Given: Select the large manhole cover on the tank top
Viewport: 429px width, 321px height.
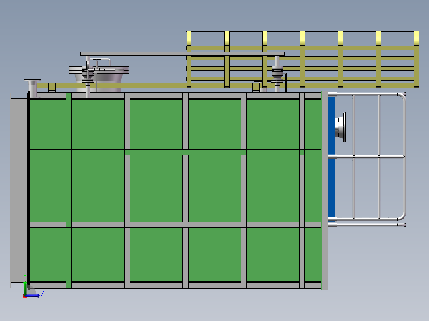Looking at the screenshot, I should (99, 70).
